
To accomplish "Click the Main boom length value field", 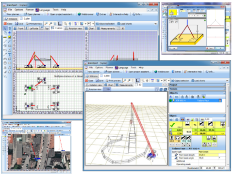I will (x=212, y=155).
